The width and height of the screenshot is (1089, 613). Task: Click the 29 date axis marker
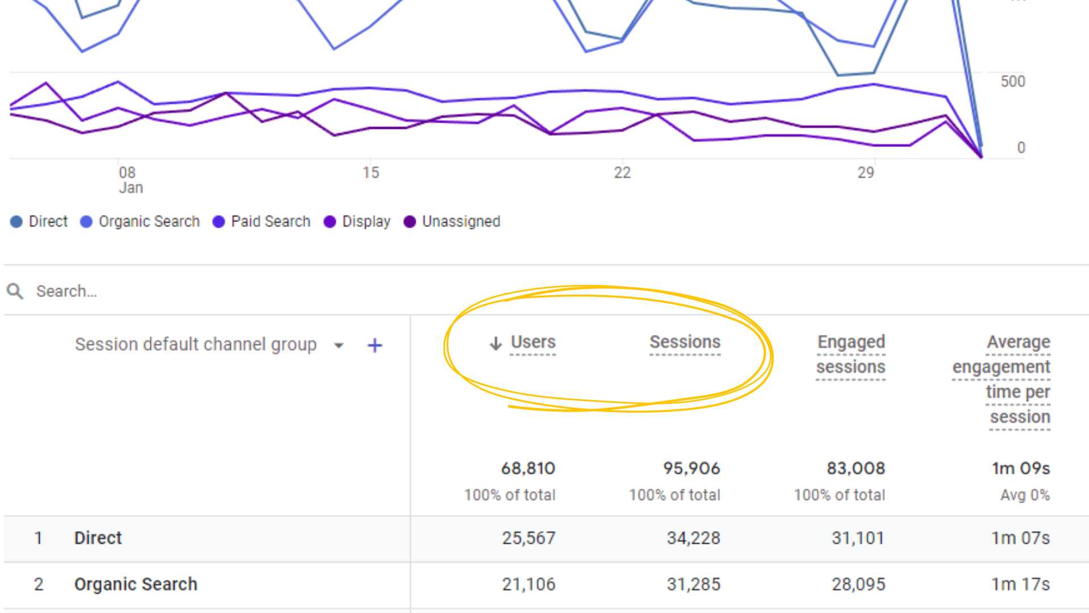(x=866, y=173)
